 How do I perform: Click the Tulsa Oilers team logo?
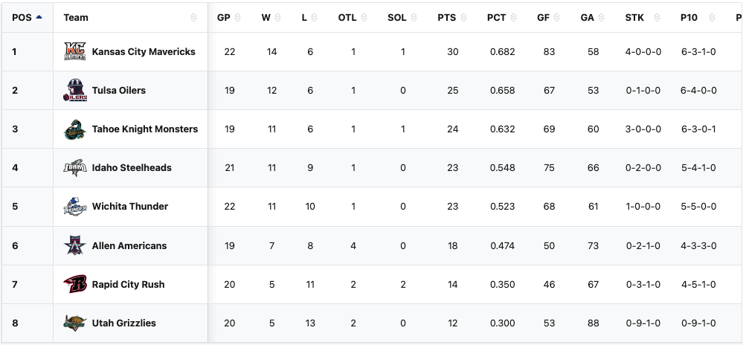(x=75, y=91)
